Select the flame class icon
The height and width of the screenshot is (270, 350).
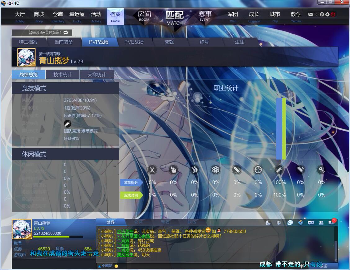point(173,170)
